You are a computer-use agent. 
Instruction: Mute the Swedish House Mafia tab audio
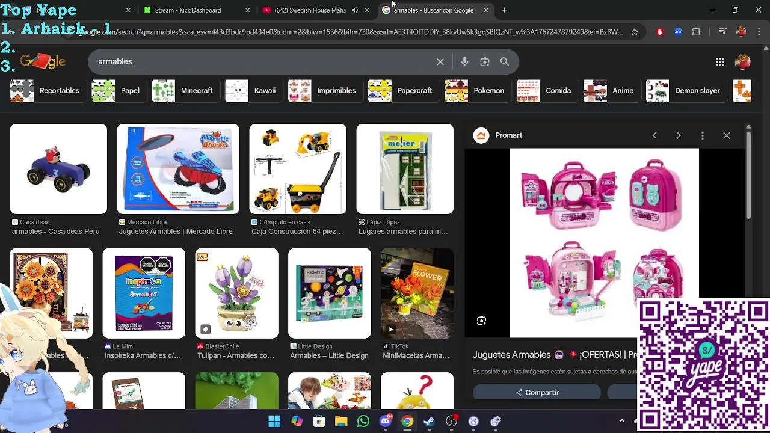pyautogui.click(x=355, y=10)
